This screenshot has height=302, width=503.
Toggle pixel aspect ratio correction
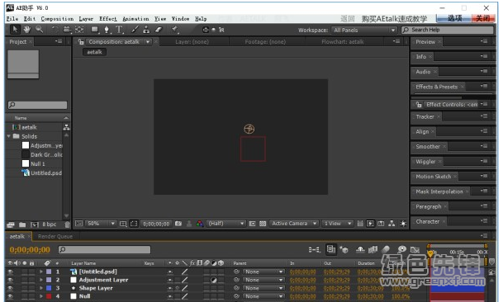click(x=360, y=224)
